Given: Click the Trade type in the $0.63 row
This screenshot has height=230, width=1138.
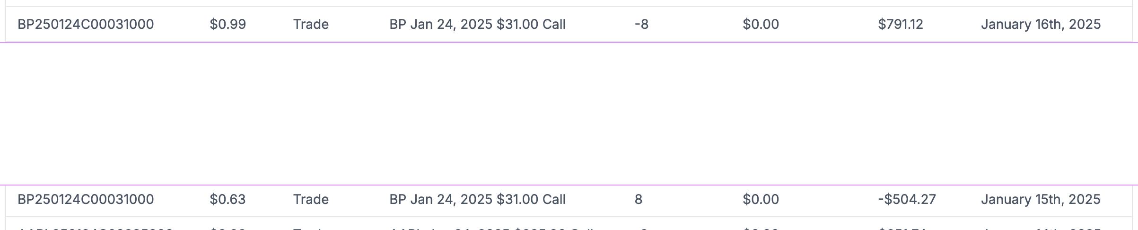Looking at the screenshot, I should [x=311, y=199].
